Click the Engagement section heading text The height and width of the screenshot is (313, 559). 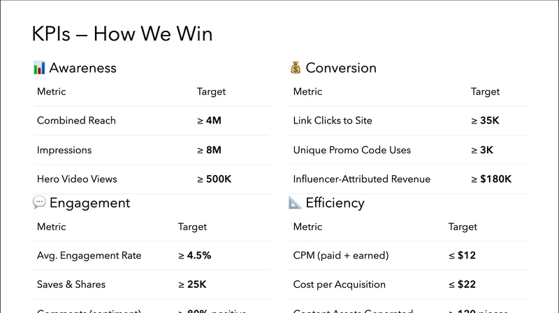pos(89,203)
